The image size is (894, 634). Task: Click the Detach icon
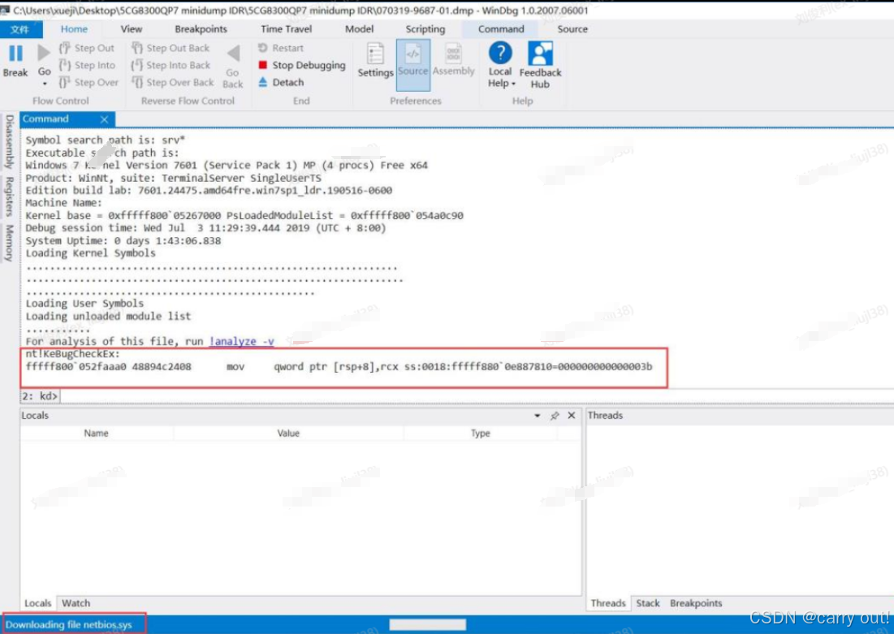click(263, 82)
